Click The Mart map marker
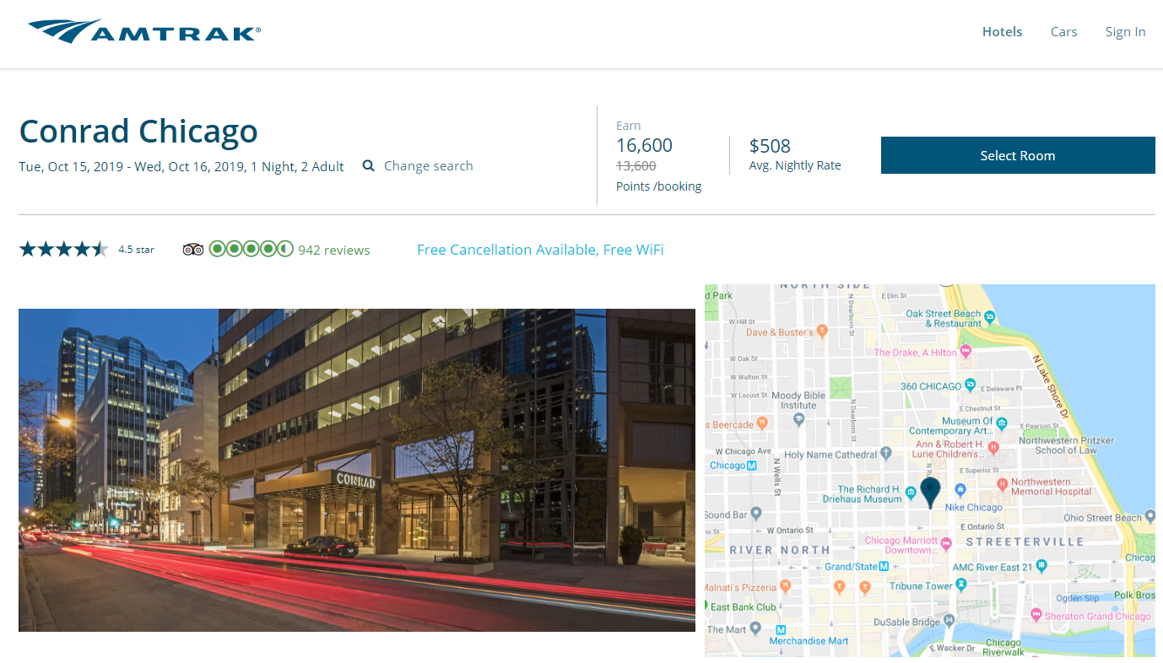 point(755,628)
